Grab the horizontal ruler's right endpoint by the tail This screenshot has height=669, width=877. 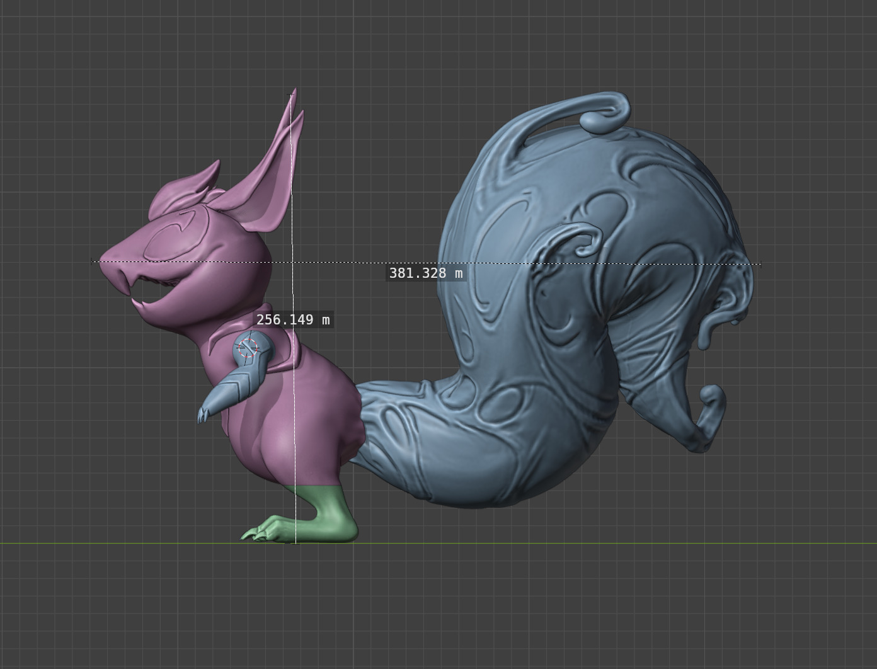click(760, 265)
